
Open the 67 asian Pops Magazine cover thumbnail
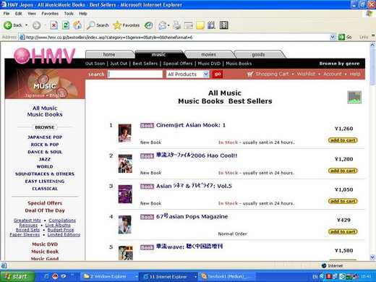125,225
